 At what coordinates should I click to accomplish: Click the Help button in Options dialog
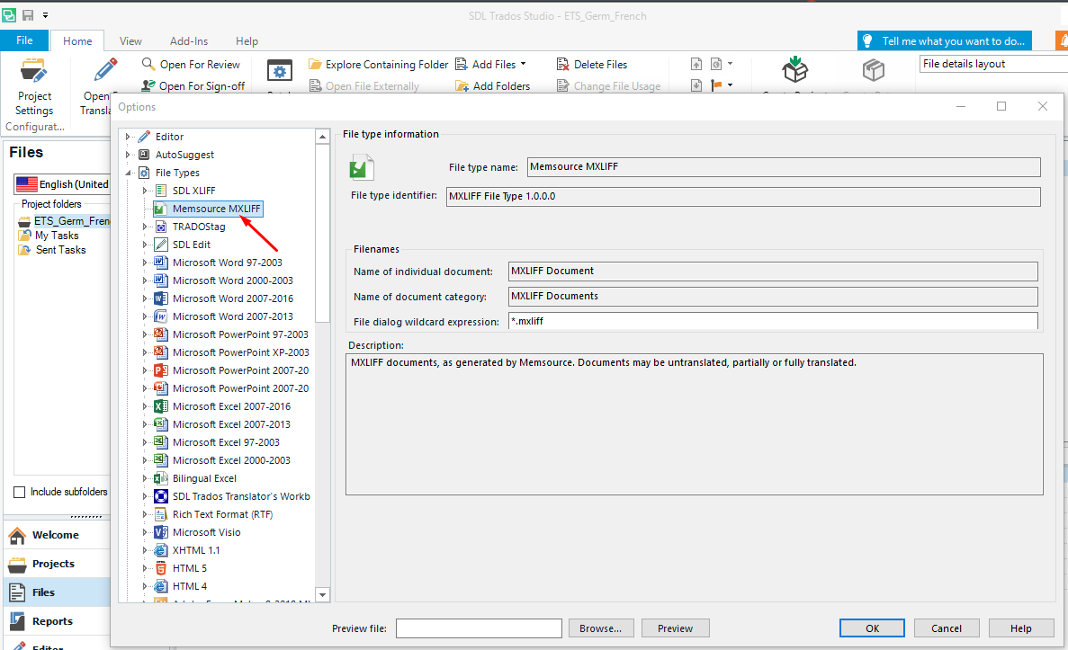(1021, 628)
